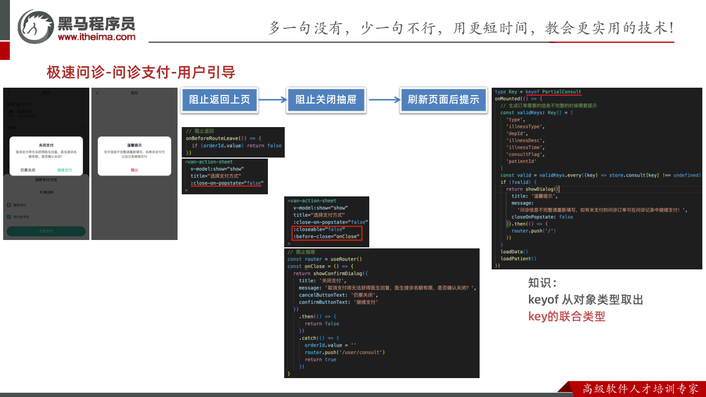Choose 仍要关闭 in the 关闭支付 dialog
This screenshot has height=397, width=706.
[x=28, y=170]
